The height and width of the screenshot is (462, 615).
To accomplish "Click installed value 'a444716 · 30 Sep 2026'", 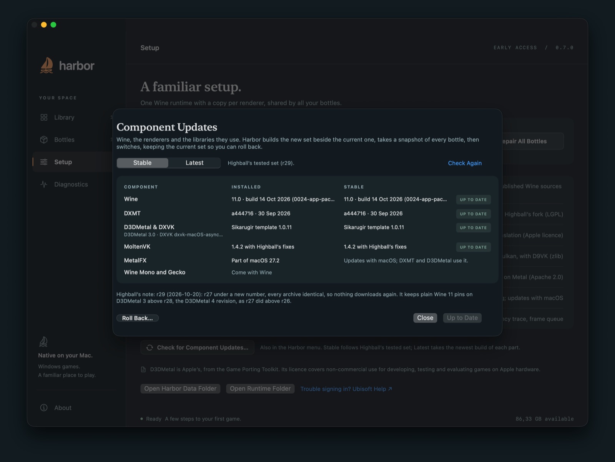I will click(x=261, y=213).
